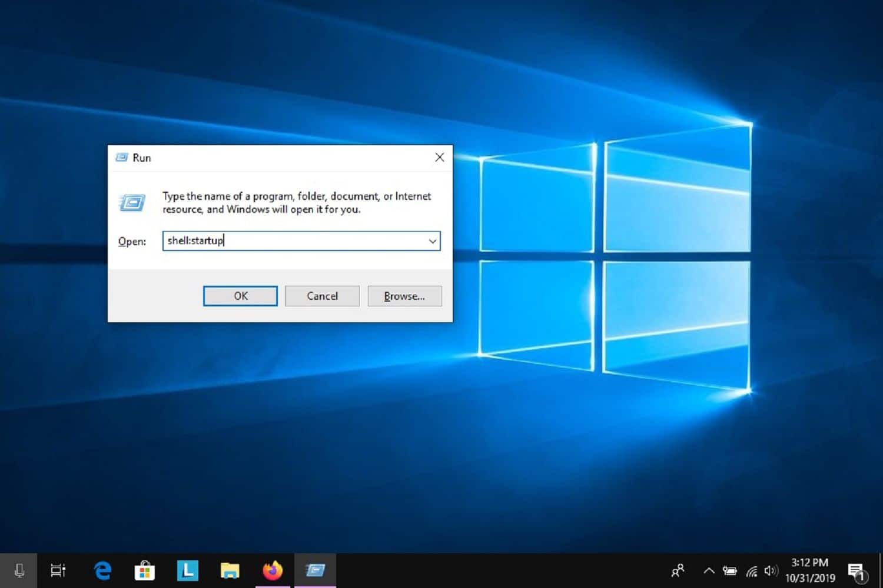
Task: Open the Microsoft Store taskbar icon
Action: 145,570
